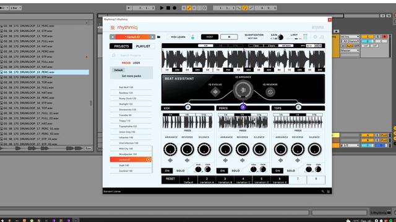Arm the Ableton record button
The height and width of the screenshot is (222, 396).
click(x=174, y=8)
